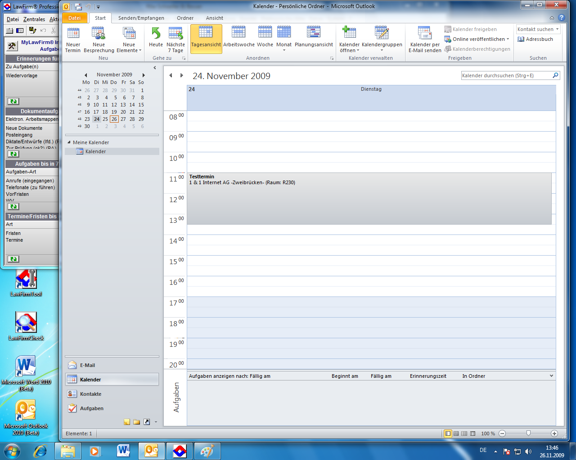Create a new appointment with Neuer Termin
This screenshot has width=576, height=460.
point(73,40)
